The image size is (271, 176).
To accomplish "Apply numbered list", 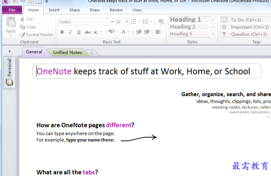I will click(145, 22).
